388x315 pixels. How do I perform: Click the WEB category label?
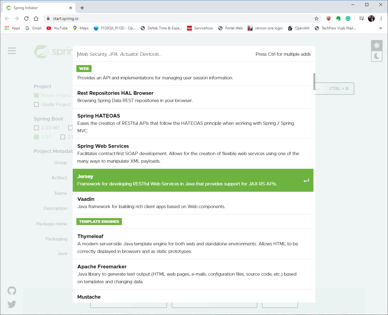point(84,69)
